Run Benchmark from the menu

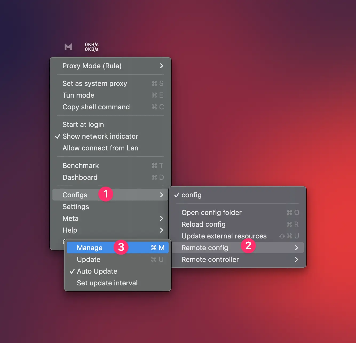tap(81, 166)
